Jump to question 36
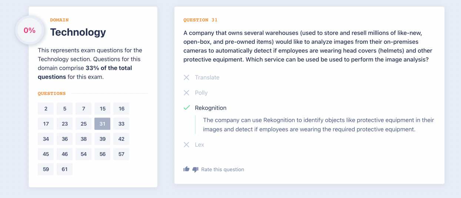Viewport: 461px width, 198px height. point(65,139)
